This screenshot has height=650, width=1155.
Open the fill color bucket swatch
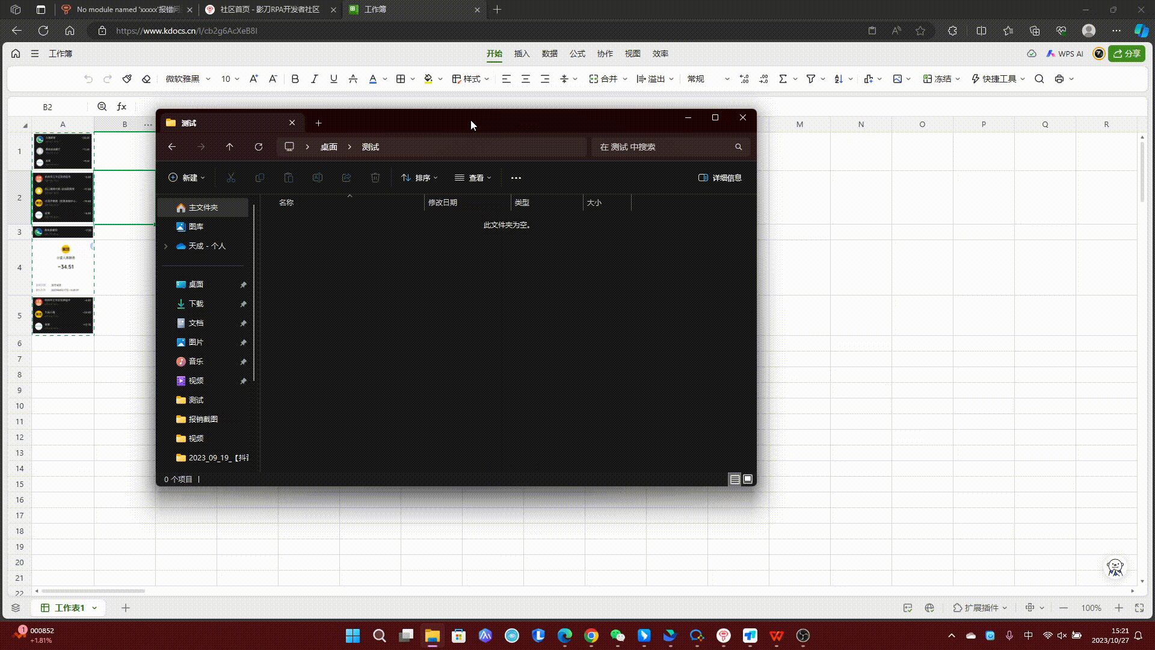point(428,79)
